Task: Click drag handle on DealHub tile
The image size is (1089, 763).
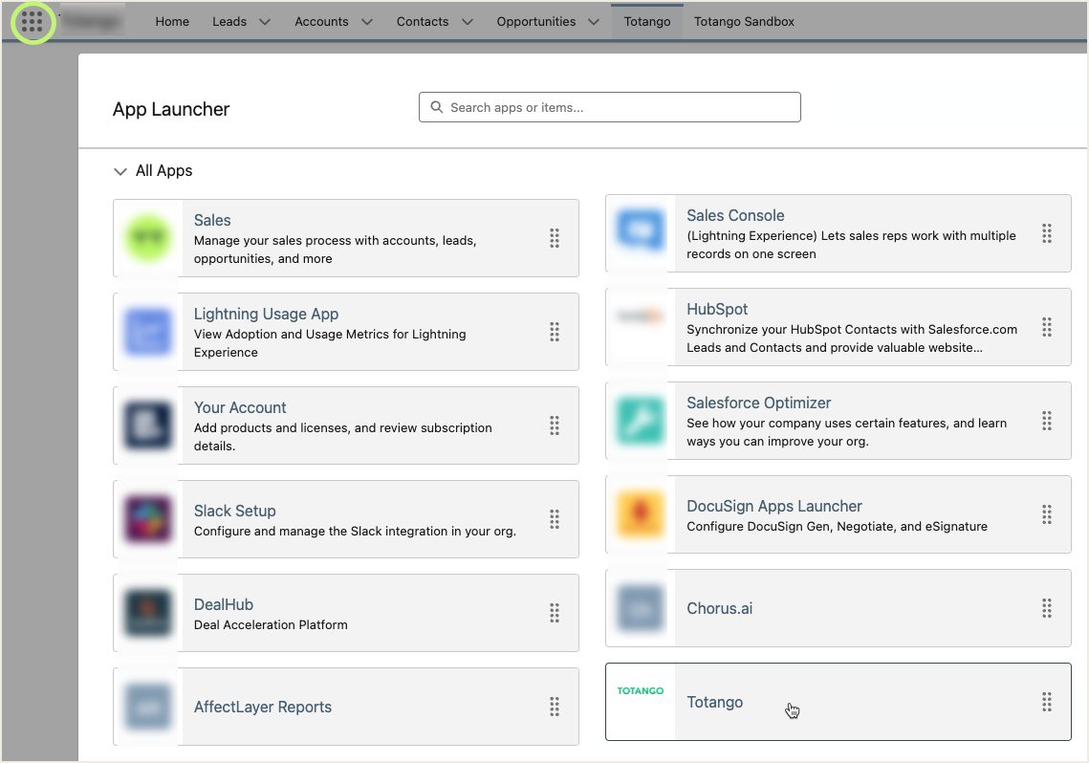Action: pyautogui.click(x=554, y=613)
